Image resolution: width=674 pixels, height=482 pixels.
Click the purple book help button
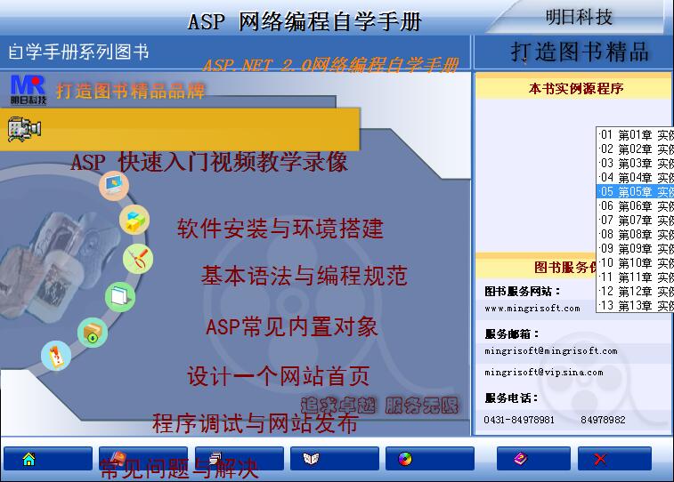pyautogui.click(x=533, y=459)
